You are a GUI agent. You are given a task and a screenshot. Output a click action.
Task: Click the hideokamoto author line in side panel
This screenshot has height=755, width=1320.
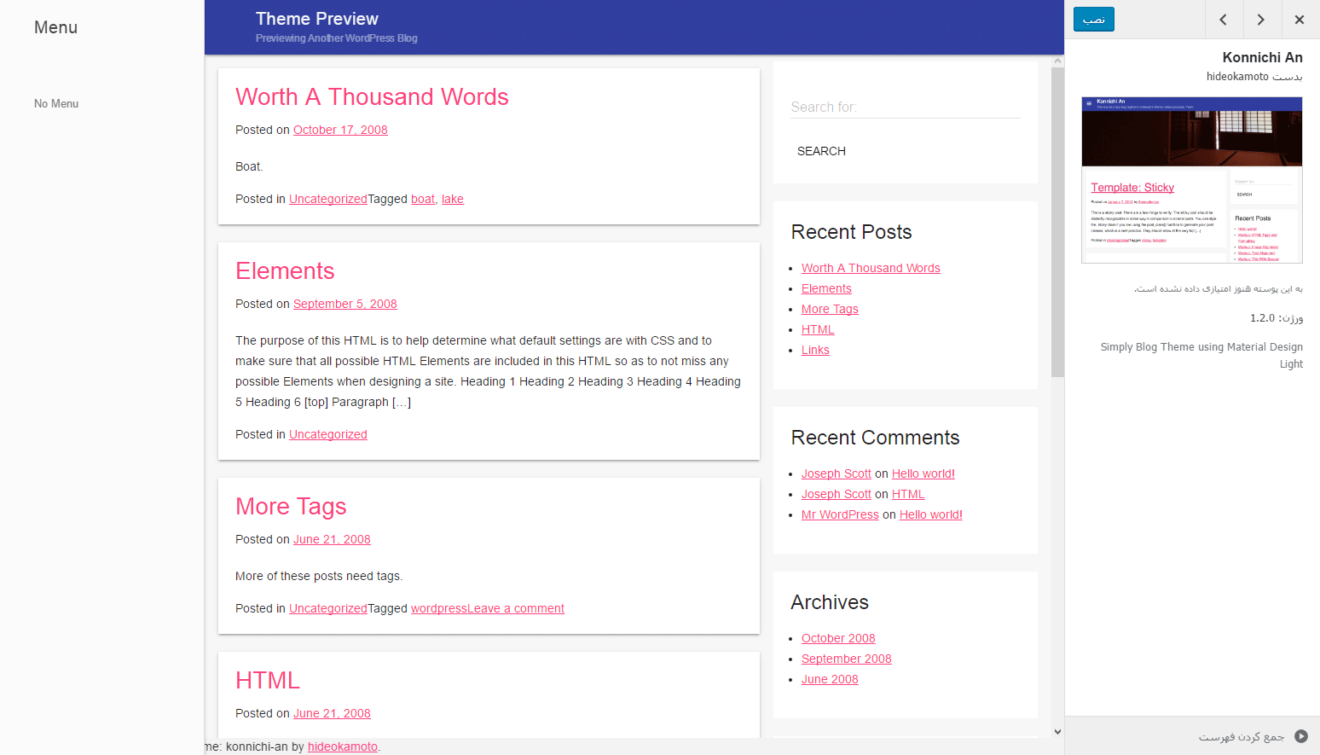(x=1254, y=77)
